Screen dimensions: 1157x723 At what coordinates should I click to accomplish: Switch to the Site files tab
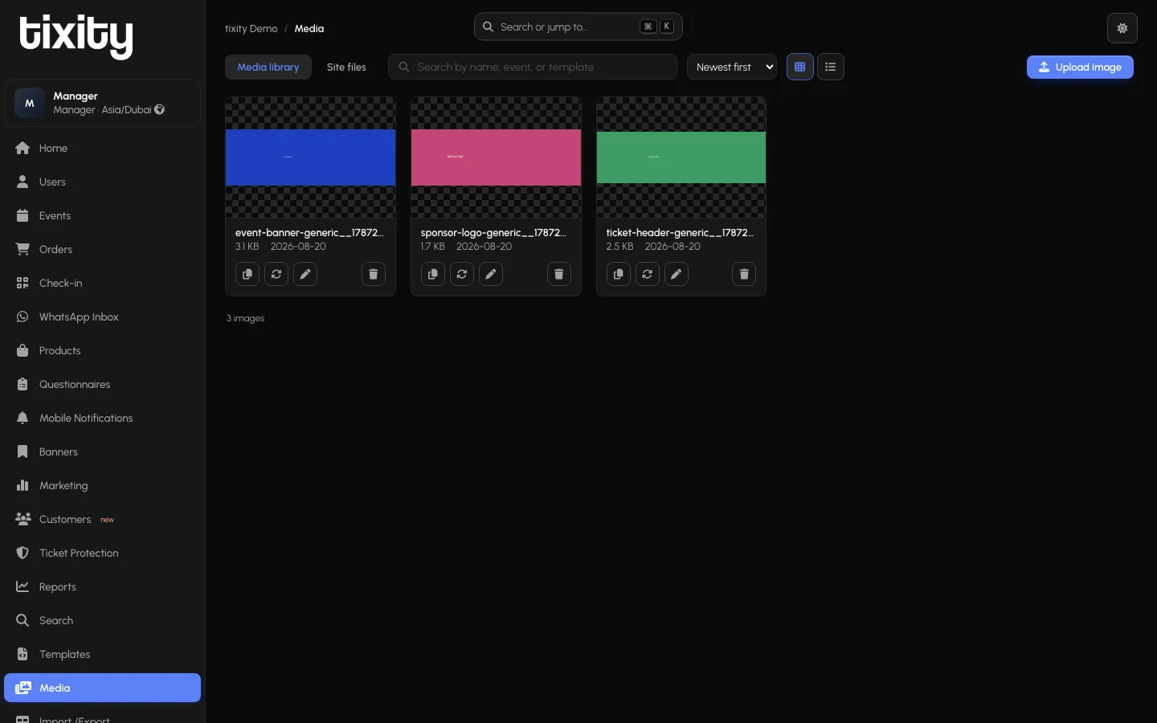click(346, 67)
